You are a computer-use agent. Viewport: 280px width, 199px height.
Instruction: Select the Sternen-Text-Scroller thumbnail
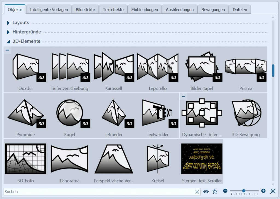tap(202, 159)
